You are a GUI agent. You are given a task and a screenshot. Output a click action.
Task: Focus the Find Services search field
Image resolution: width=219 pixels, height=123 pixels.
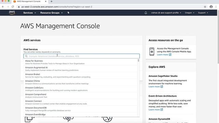(81, 56)
